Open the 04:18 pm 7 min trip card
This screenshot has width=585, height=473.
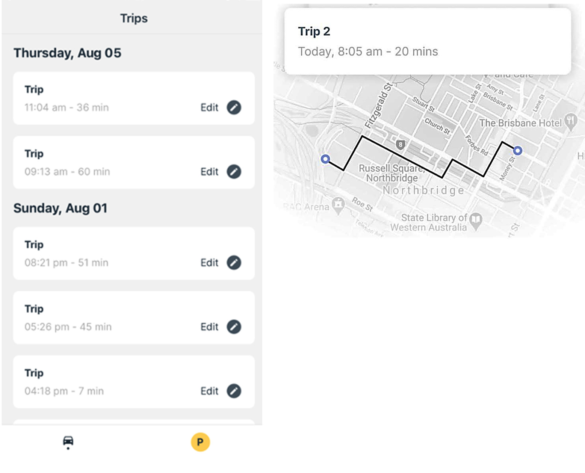[134, 382]
